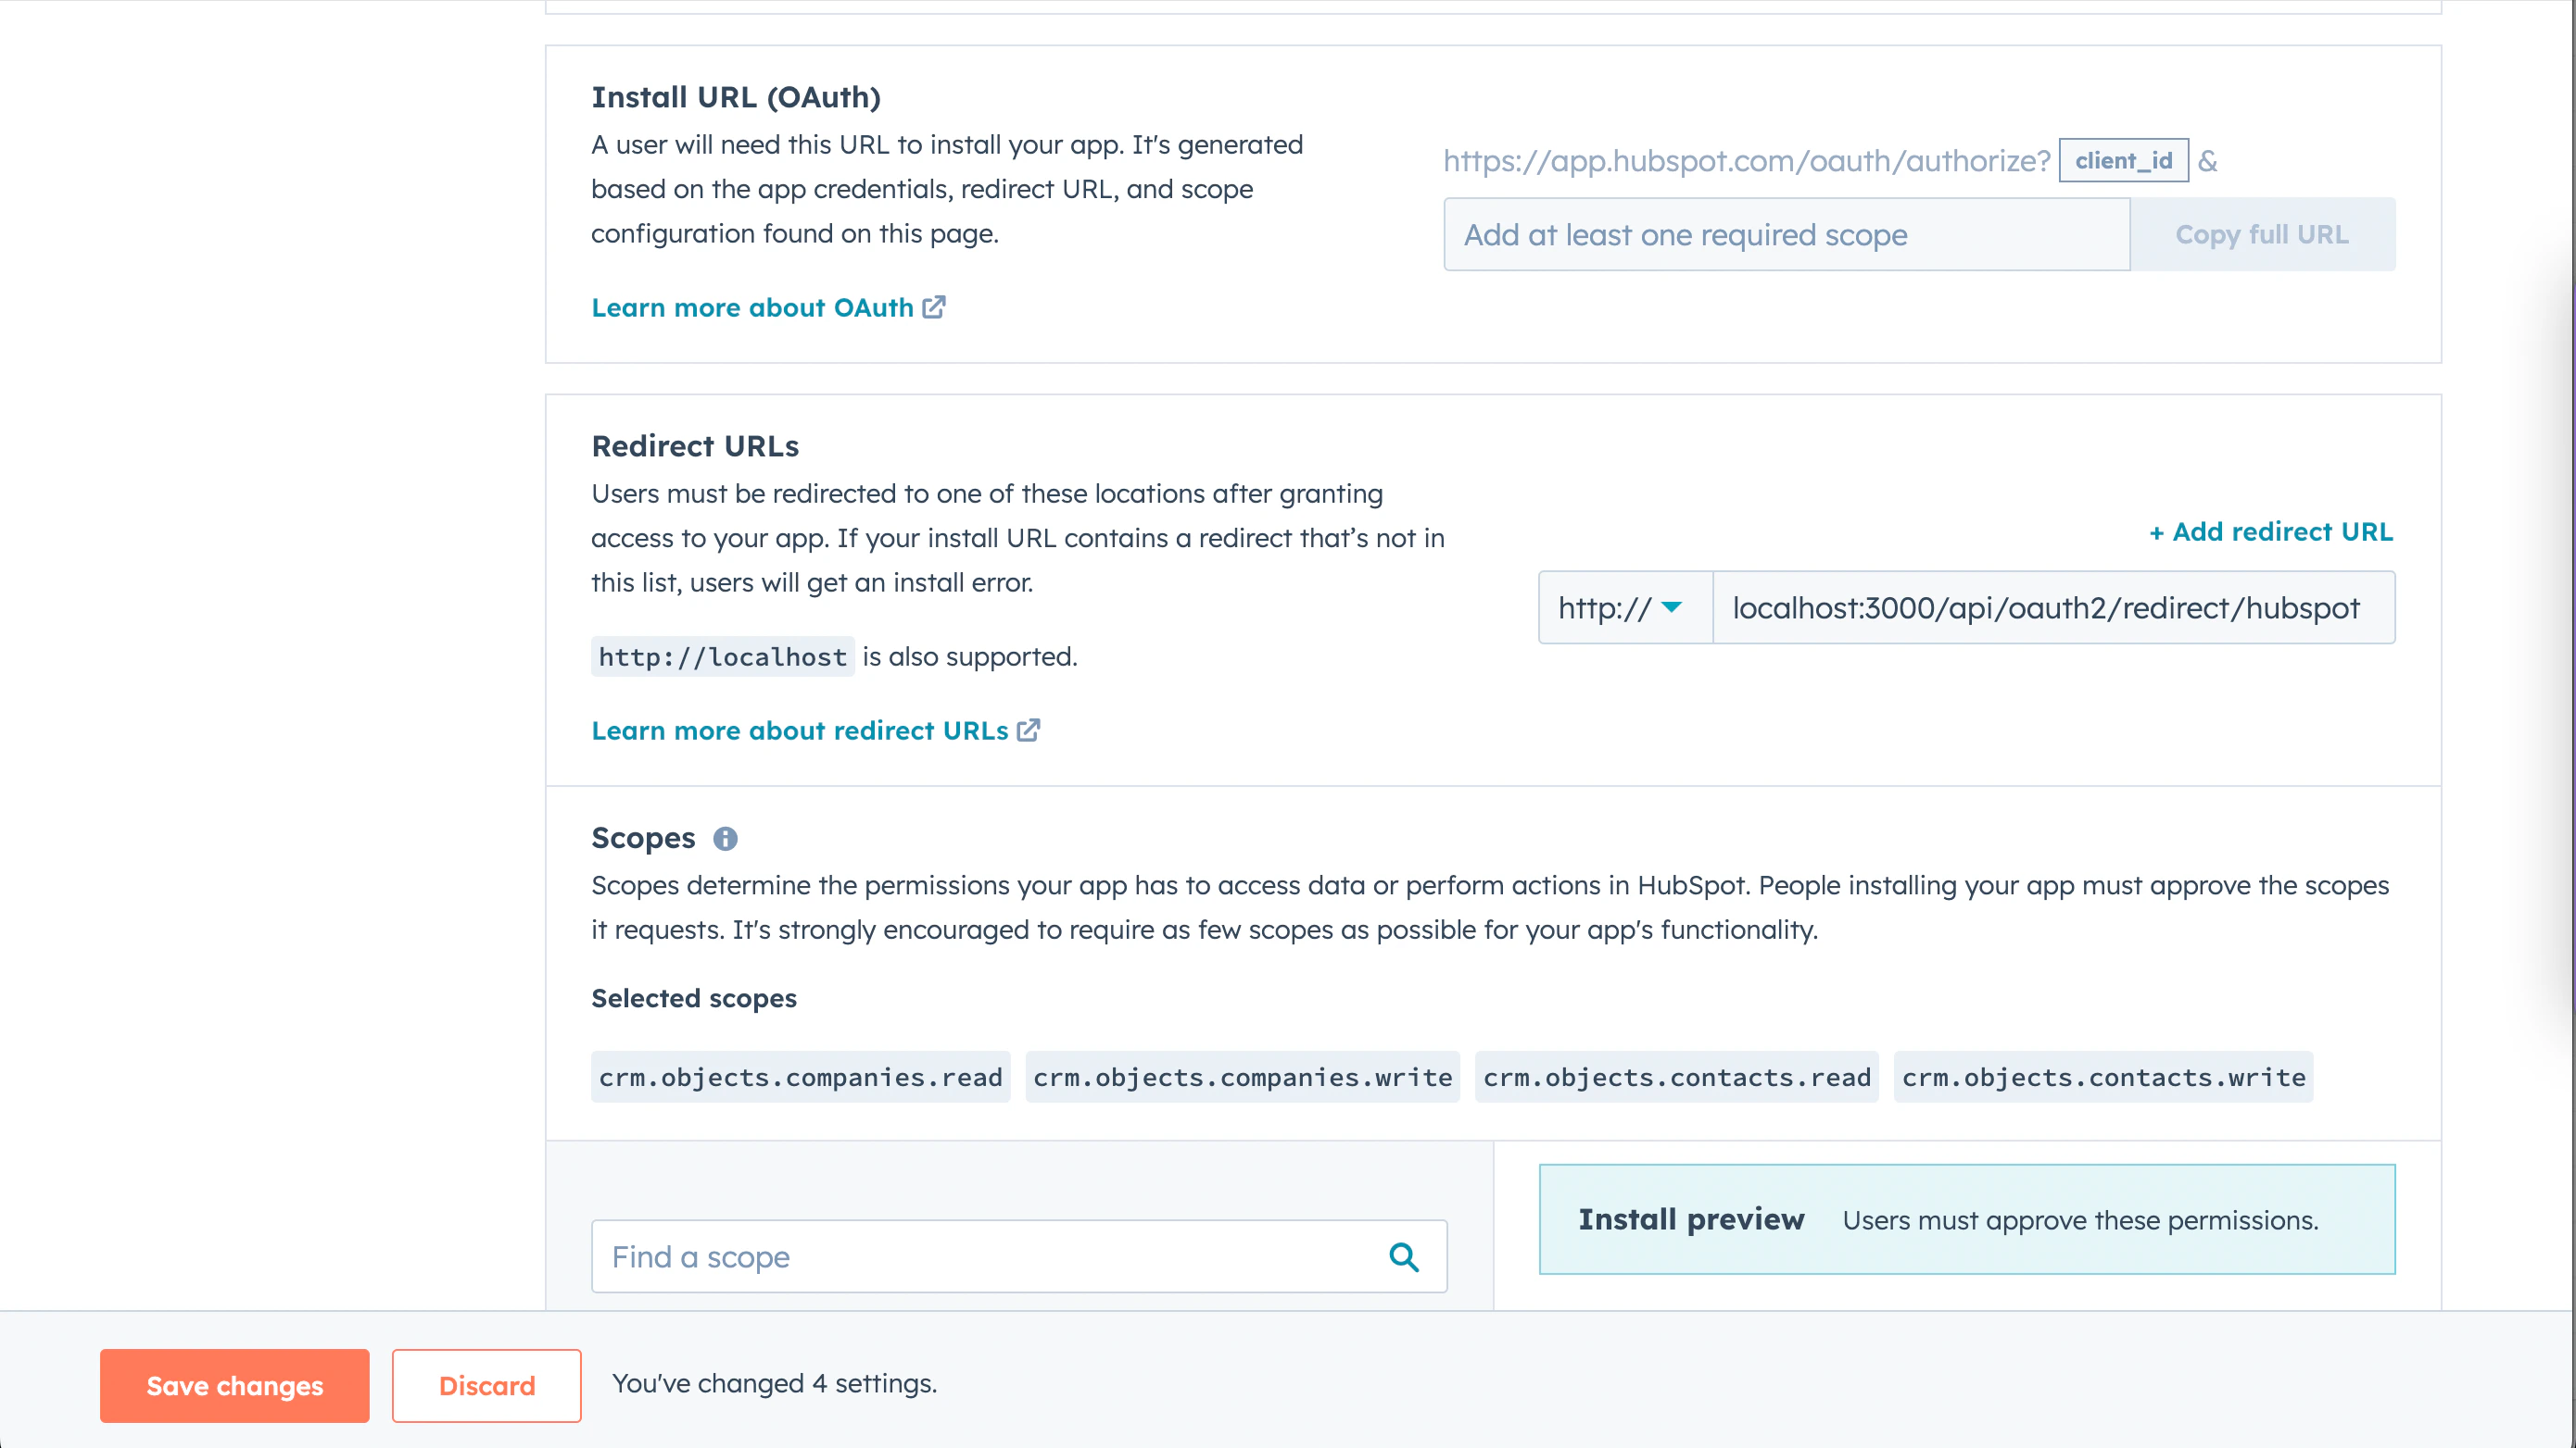
Task: Click the Save changes button
Action: click(x=234, y=1385)
